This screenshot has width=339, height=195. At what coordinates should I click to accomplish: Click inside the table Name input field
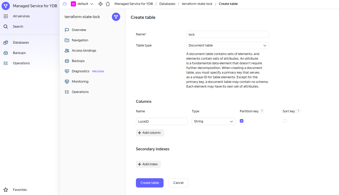pos(227,34)
